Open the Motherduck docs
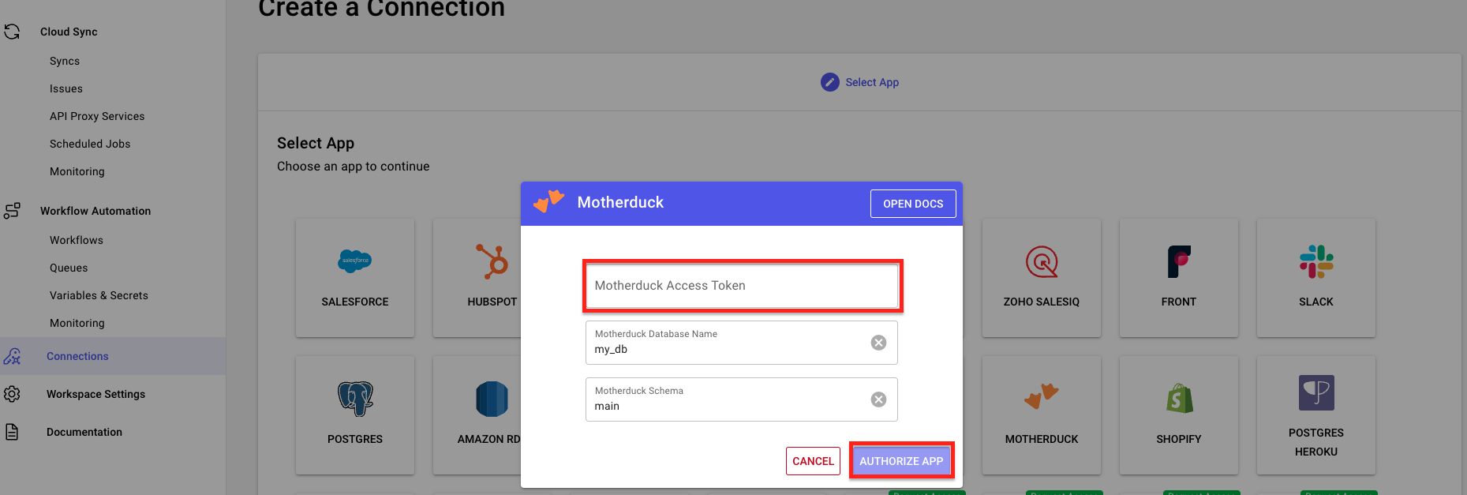This screenshot has height=495, width=1467. (913, 204)
